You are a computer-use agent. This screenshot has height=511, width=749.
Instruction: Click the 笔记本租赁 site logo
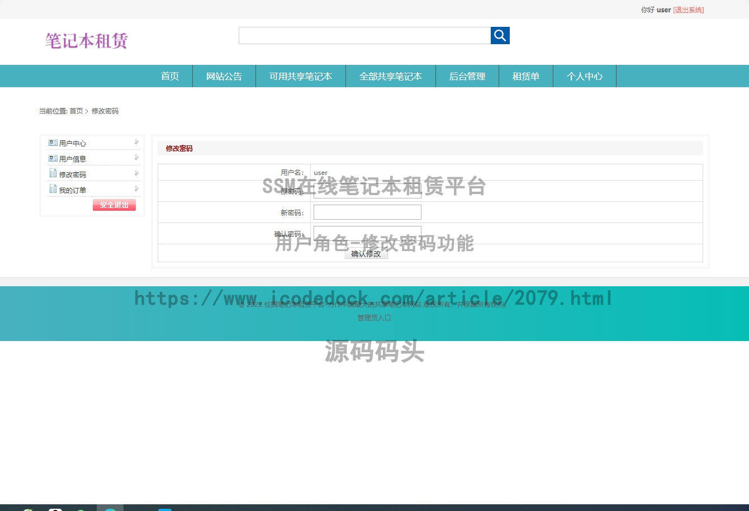point(87,41)
